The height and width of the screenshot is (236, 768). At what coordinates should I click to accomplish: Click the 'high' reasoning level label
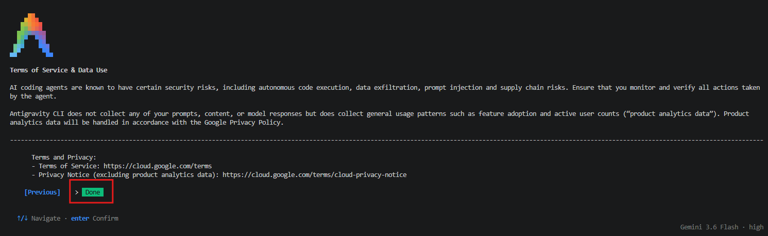[756, 227]
